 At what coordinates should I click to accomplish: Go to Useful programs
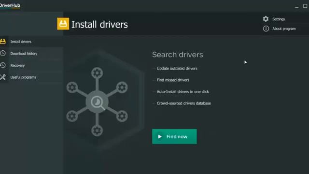pyautogui.click(x=31, y=77)
